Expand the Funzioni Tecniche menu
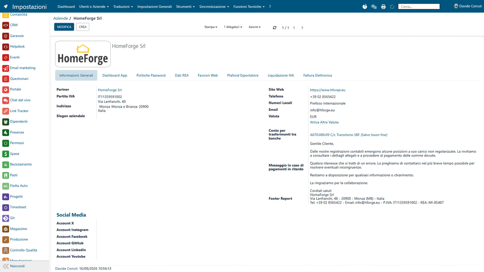Viewport: 484px width, 272px height. pyautogui.click(x=249, y=7)
